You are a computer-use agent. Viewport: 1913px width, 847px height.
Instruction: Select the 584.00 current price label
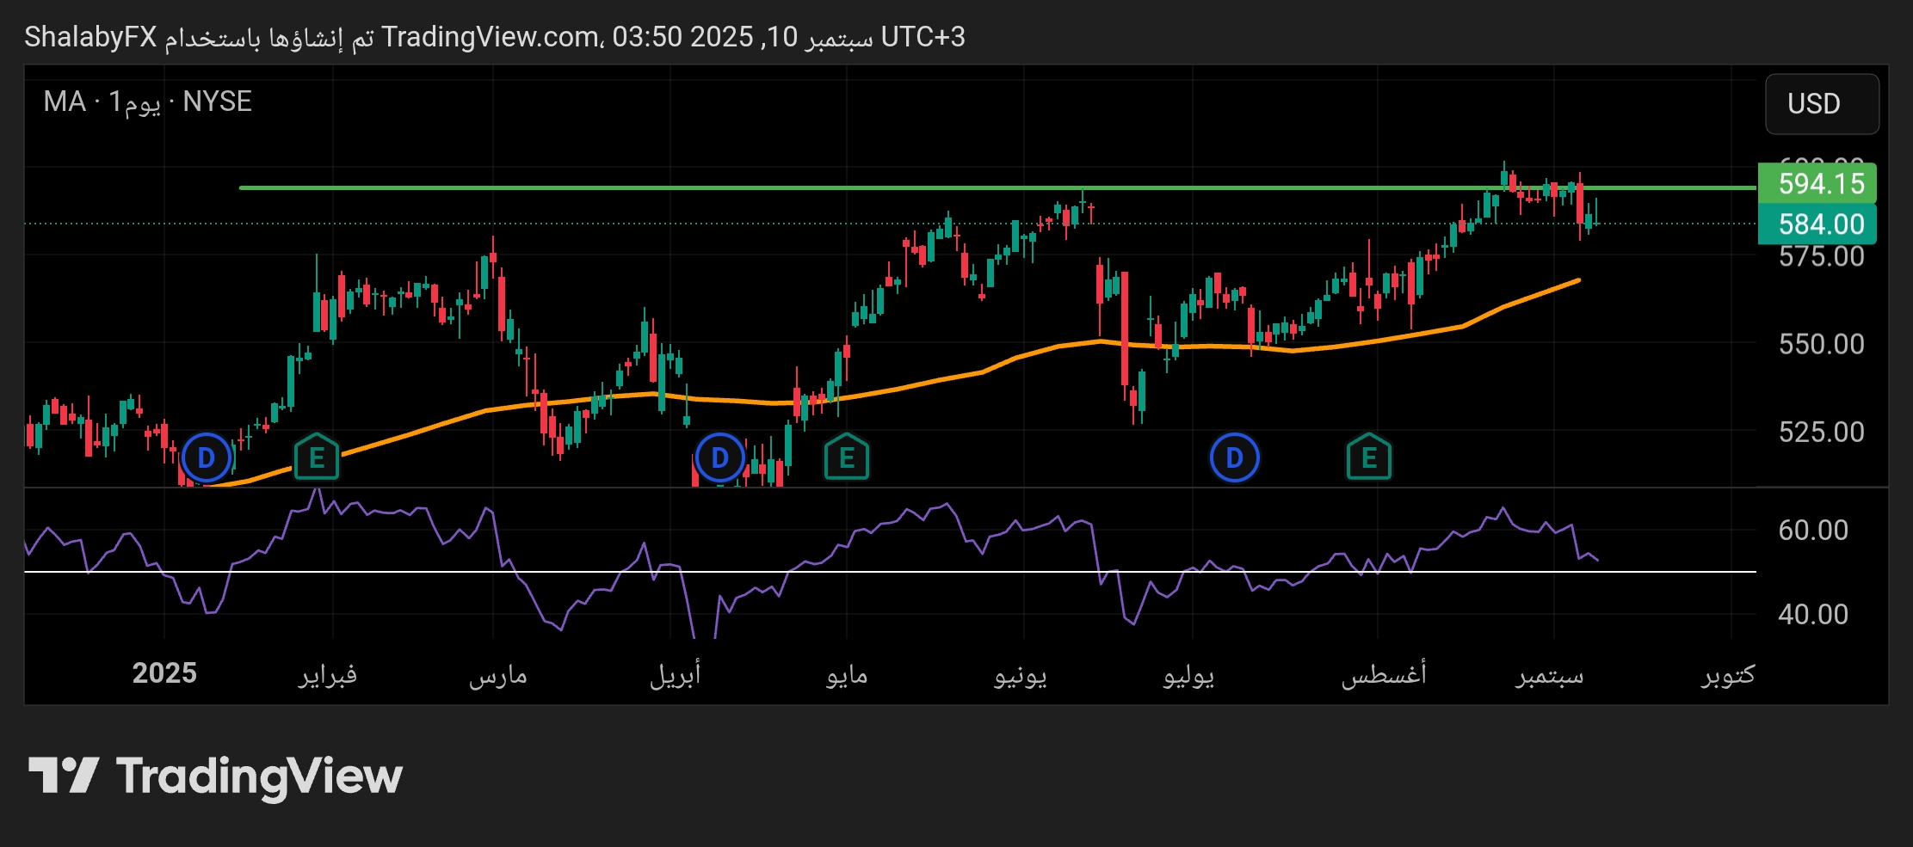(1817, 224)
